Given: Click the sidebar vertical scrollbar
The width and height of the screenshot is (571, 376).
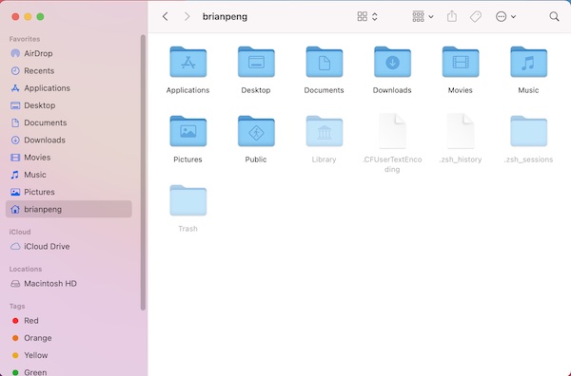Looking at the screenshot, I should (x=143, y=173).
